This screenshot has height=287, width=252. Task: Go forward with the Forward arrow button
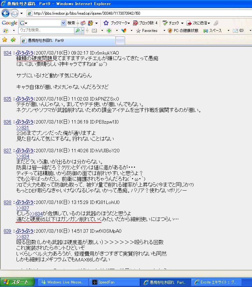14,13
